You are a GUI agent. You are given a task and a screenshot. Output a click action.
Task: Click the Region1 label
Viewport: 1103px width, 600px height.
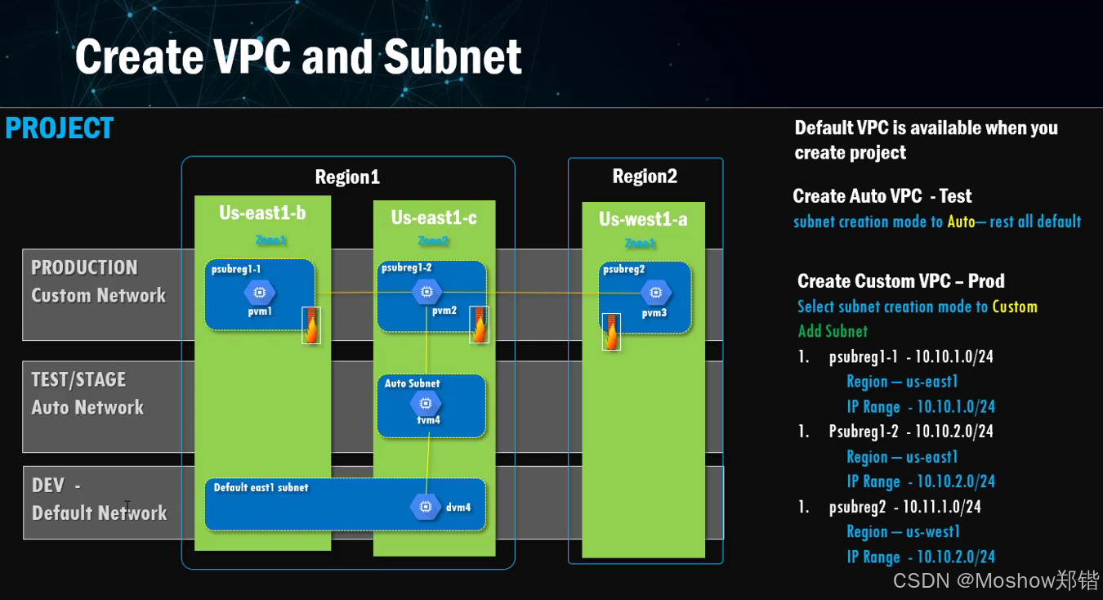(347, 177)
